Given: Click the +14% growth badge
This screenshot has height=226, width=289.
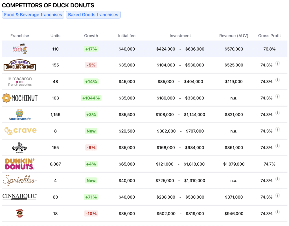Looking at the screenshot, I should (x=91, y=81).
